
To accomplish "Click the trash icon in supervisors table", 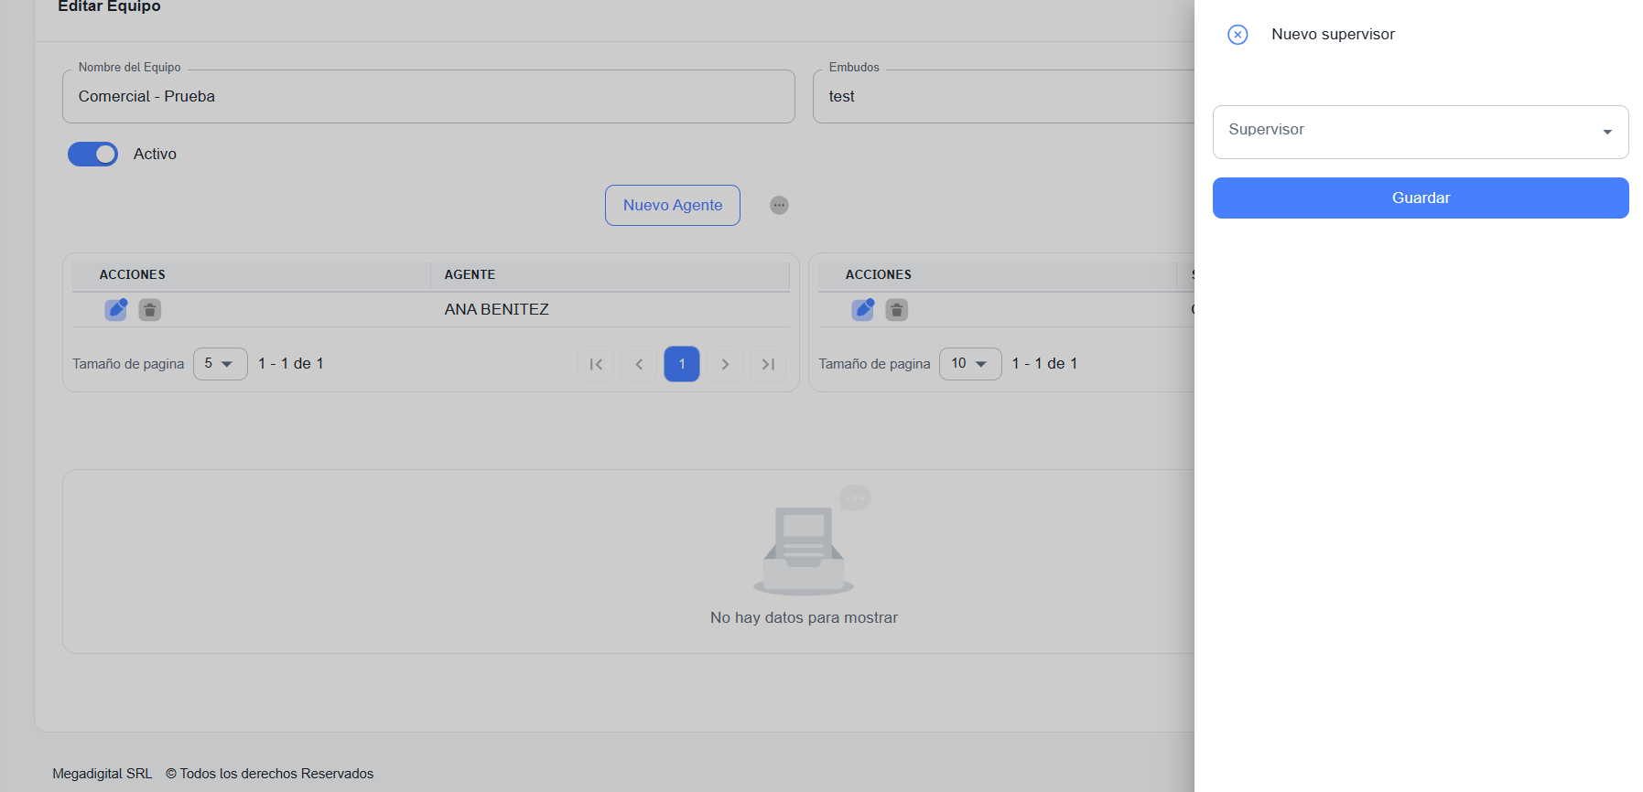I will coord(897,310).
